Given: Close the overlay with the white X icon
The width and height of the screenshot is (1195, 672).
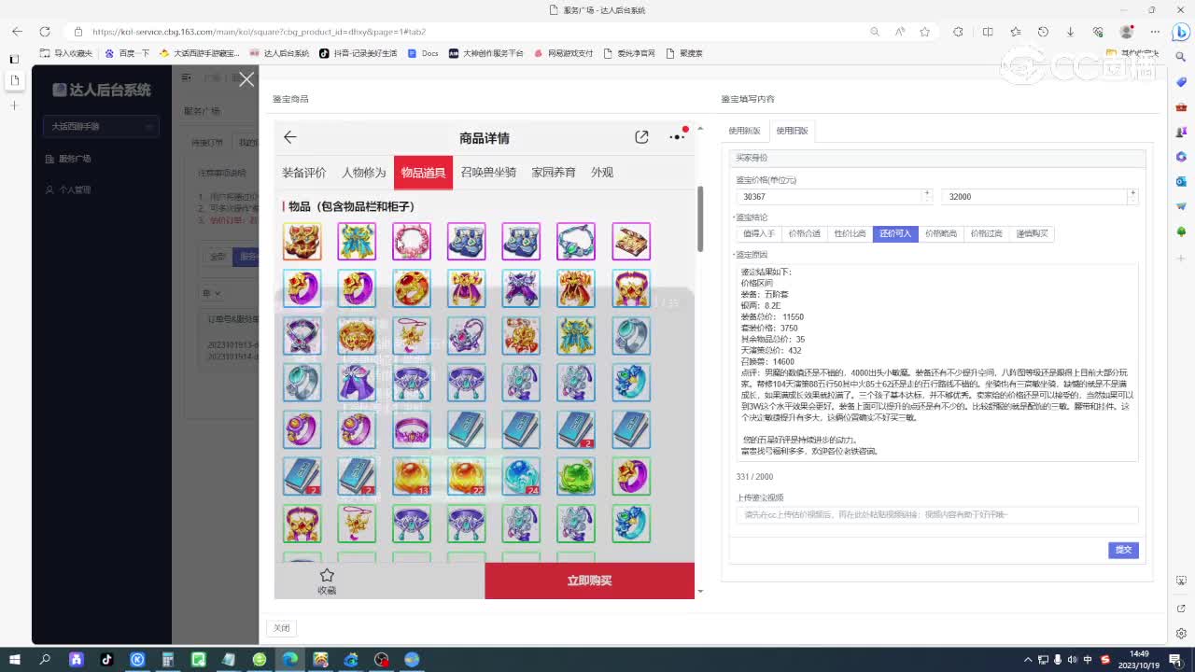Looking at the screenshot, I should tap(246, 79).
